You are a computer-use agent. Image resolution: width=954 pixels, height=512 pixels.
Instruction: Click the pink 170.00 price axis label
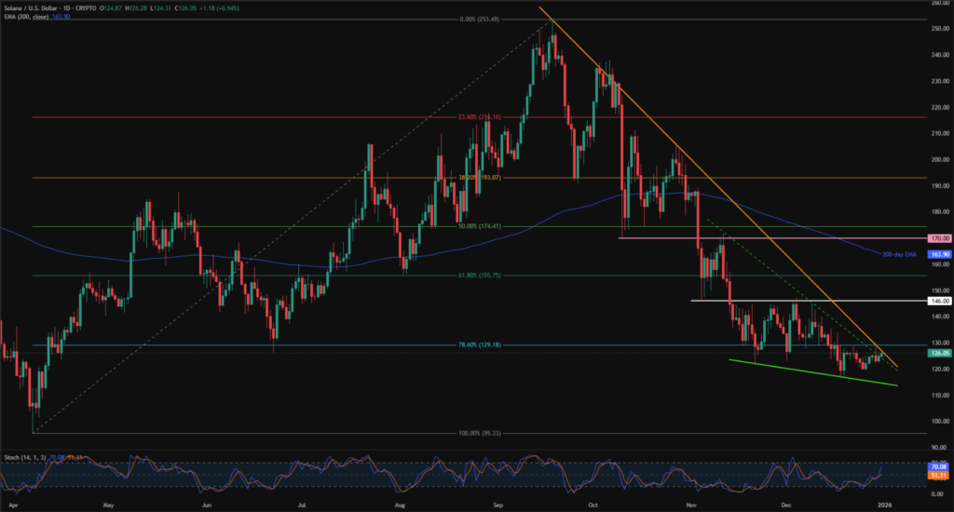pos(939,238)
